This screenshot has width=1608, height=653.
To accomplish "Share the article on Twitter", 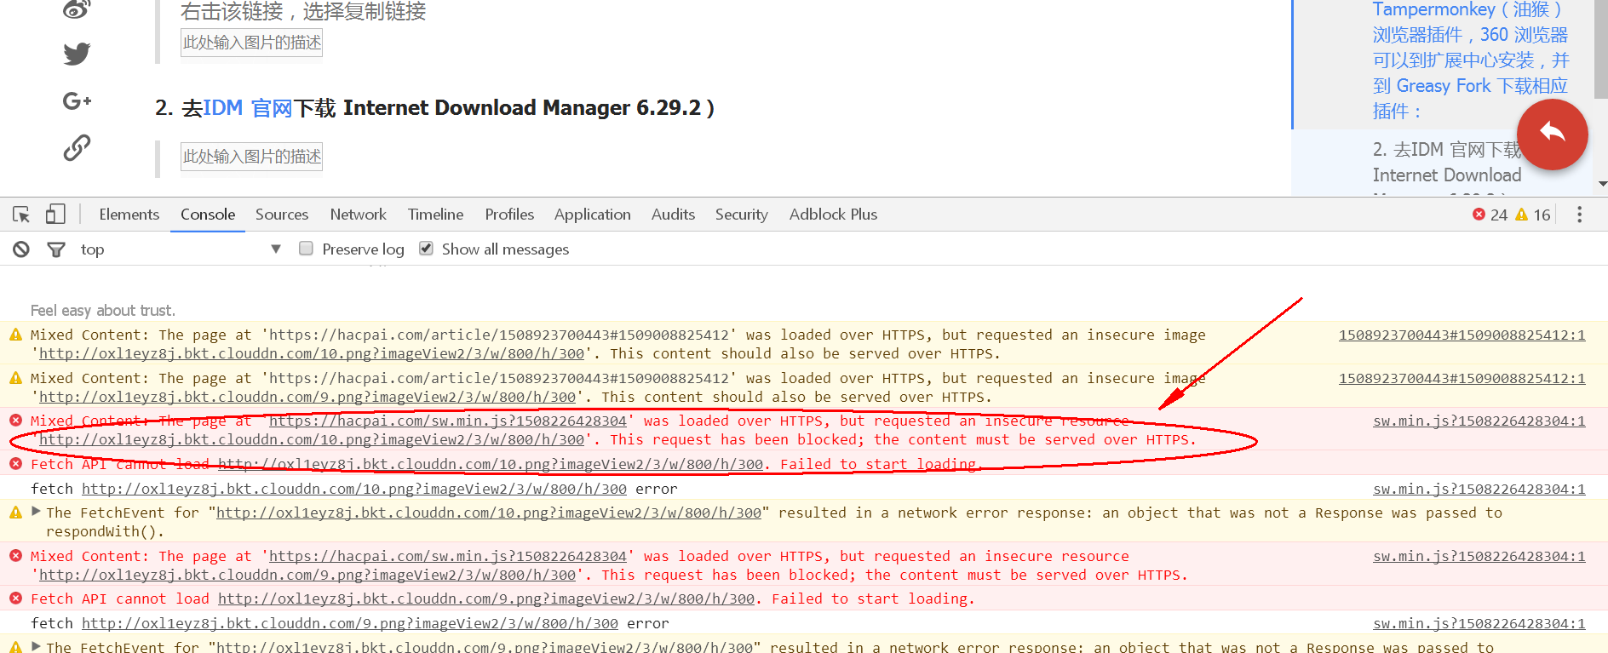I will pos(77,54).
